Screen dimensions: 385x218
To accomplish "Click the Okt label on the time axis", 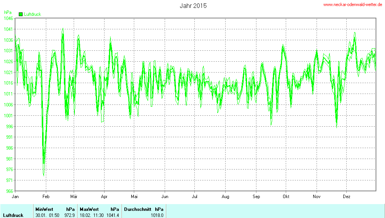I will (x=286, y=197).
